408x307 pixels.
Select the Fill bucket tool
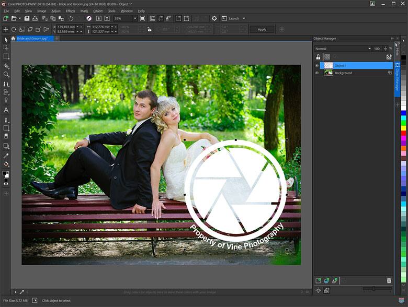point(6,164)
